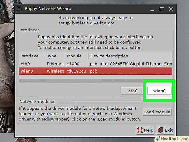This screenshot has width=189, height=142.
Task: Close the Puppy Network Wizard window
Action: pos(171,9)
